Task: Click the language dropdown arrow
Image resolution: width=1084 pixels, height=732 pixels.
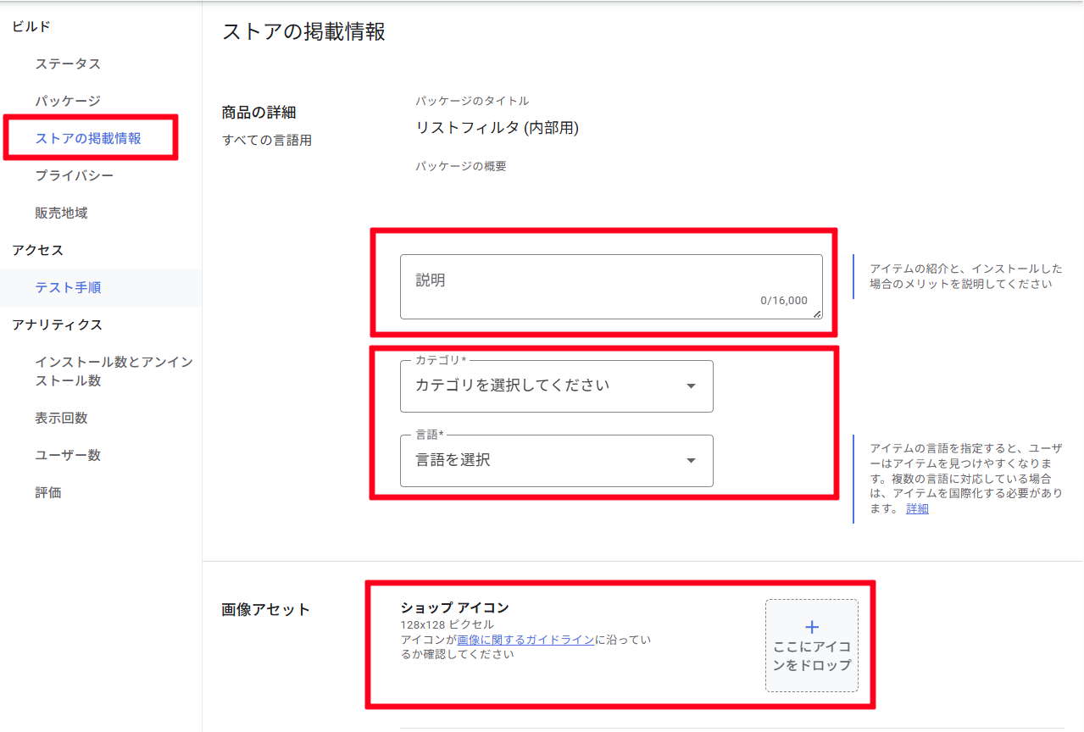Action: point(691,461)
